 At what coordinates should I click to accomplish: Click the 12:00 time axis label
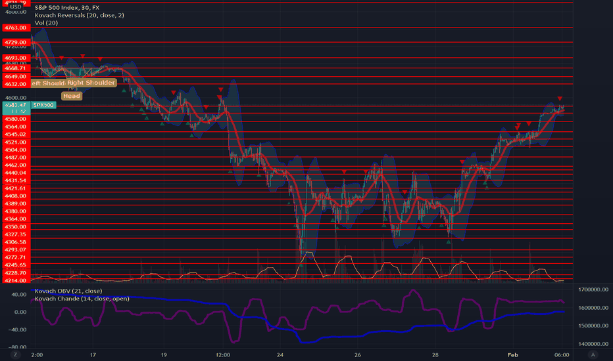(223, 354)
